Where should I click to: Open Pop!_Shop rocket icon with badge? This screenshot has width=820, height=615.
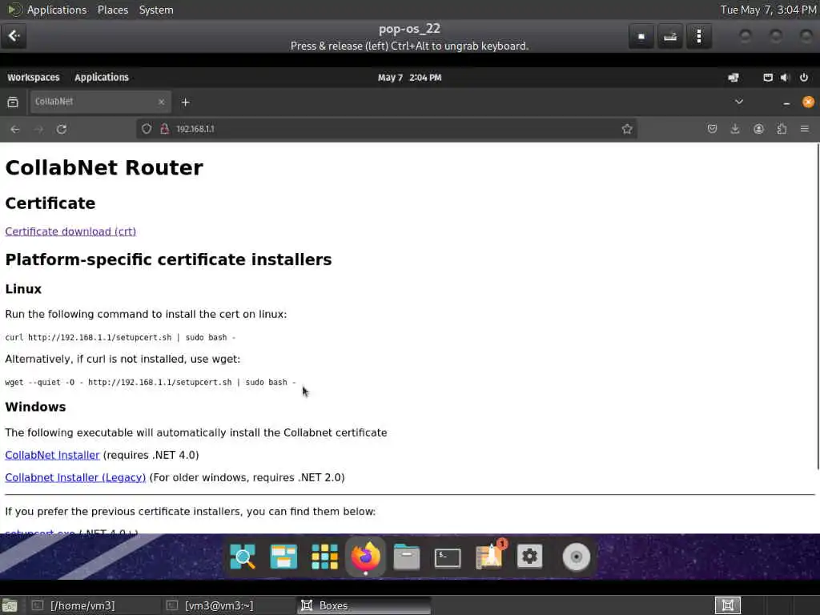[489, 556]
